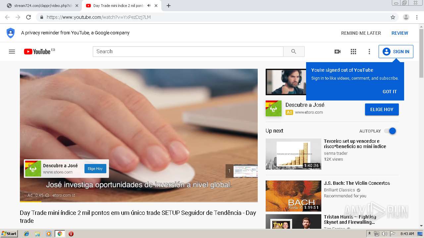Click the Elige Hoy overlay button
The height and width of the screenshot is (238, 424).
95,169
